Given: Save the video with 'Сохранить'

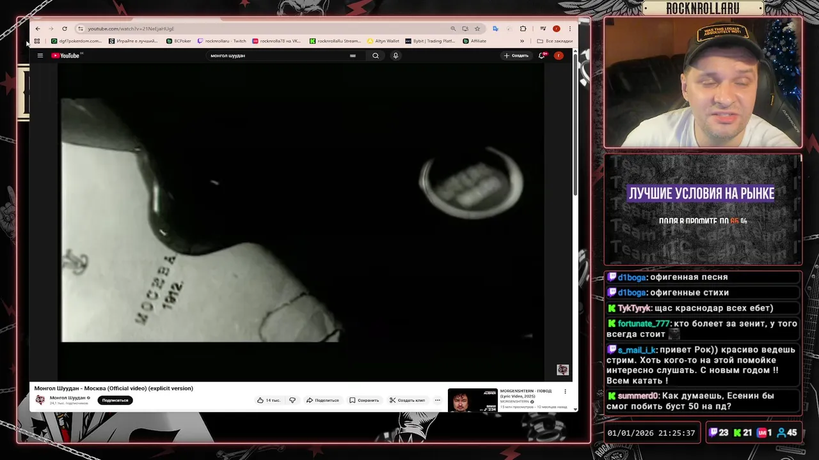Looking at the screenshot, I should [364, 400].
